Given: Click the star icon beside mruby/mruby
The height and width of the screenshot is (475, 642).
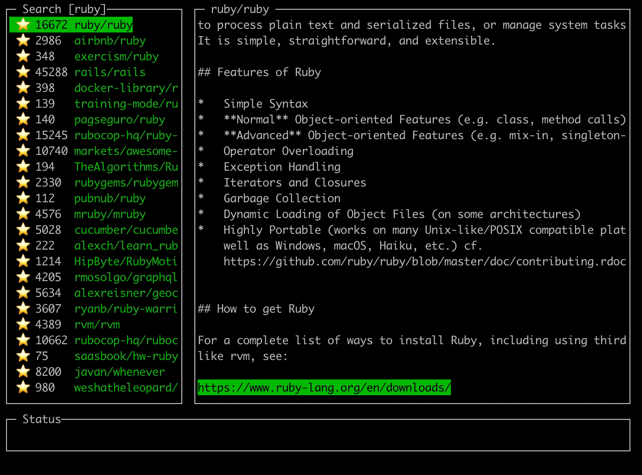Looking at the screenshot, I should 23,214.
